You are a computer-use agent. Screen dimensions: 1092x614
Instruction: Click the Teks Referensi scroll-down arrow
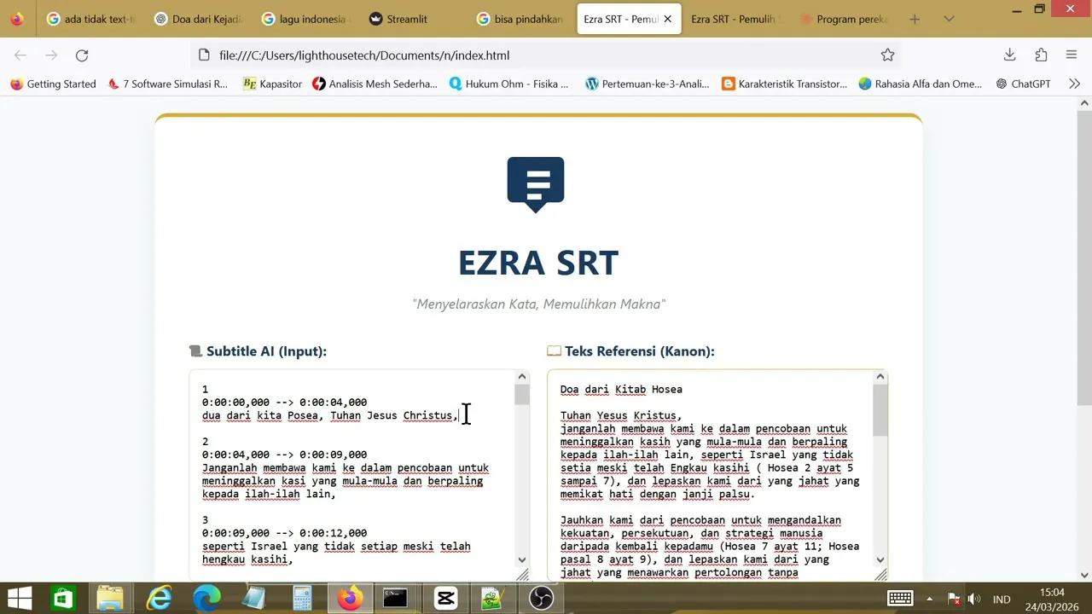(880, 559)
